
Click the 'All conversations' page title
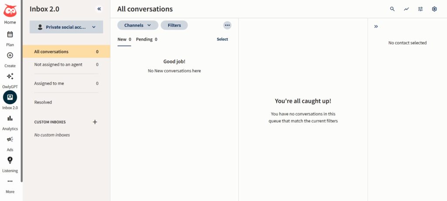tap(145, 9)
